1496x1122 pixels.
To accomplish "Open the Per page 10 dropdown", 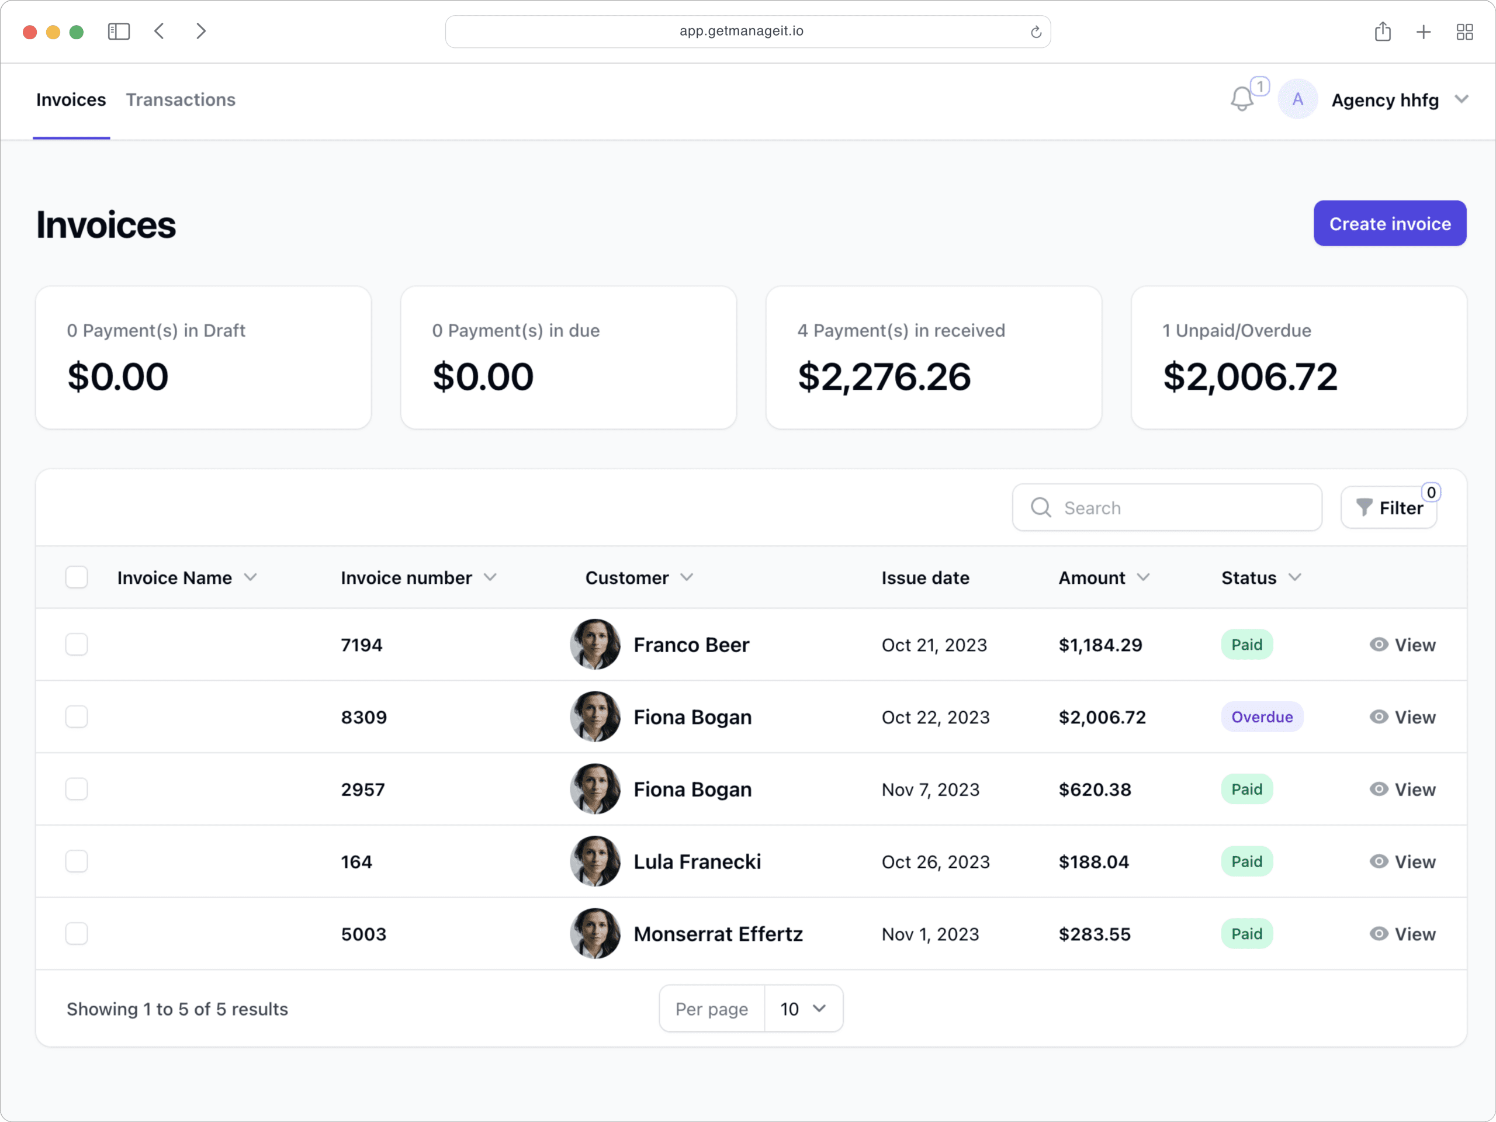I will [x=803, y=1009].
